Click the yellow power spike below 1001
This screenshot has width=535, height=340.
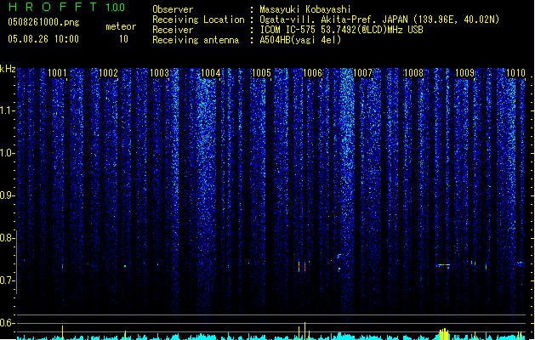62,332
